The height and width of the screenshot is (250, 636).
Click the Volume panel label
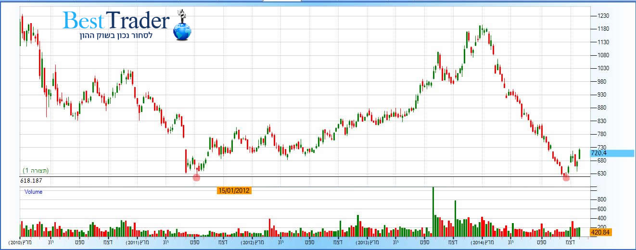tap(34, 192)
